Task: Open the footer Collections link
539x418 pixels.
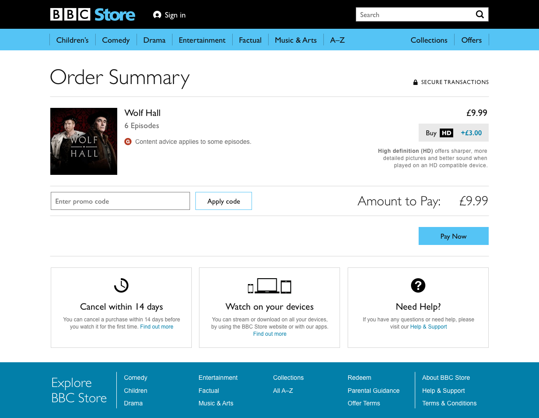Action: click(x=288, y=378)
